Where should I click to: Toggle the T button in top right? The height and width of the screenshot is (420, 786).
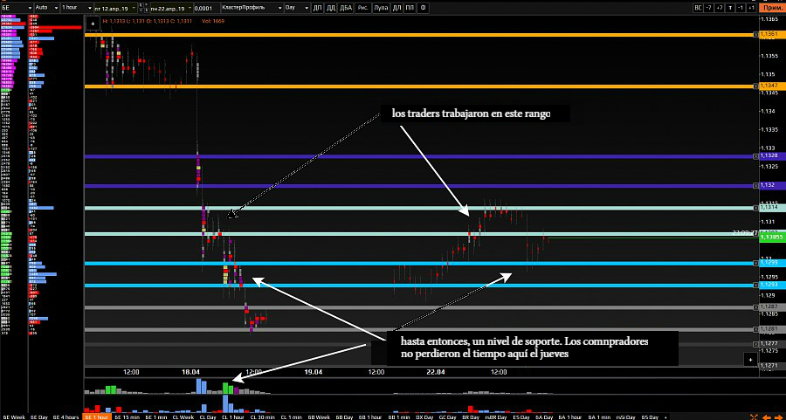point(729,7)
